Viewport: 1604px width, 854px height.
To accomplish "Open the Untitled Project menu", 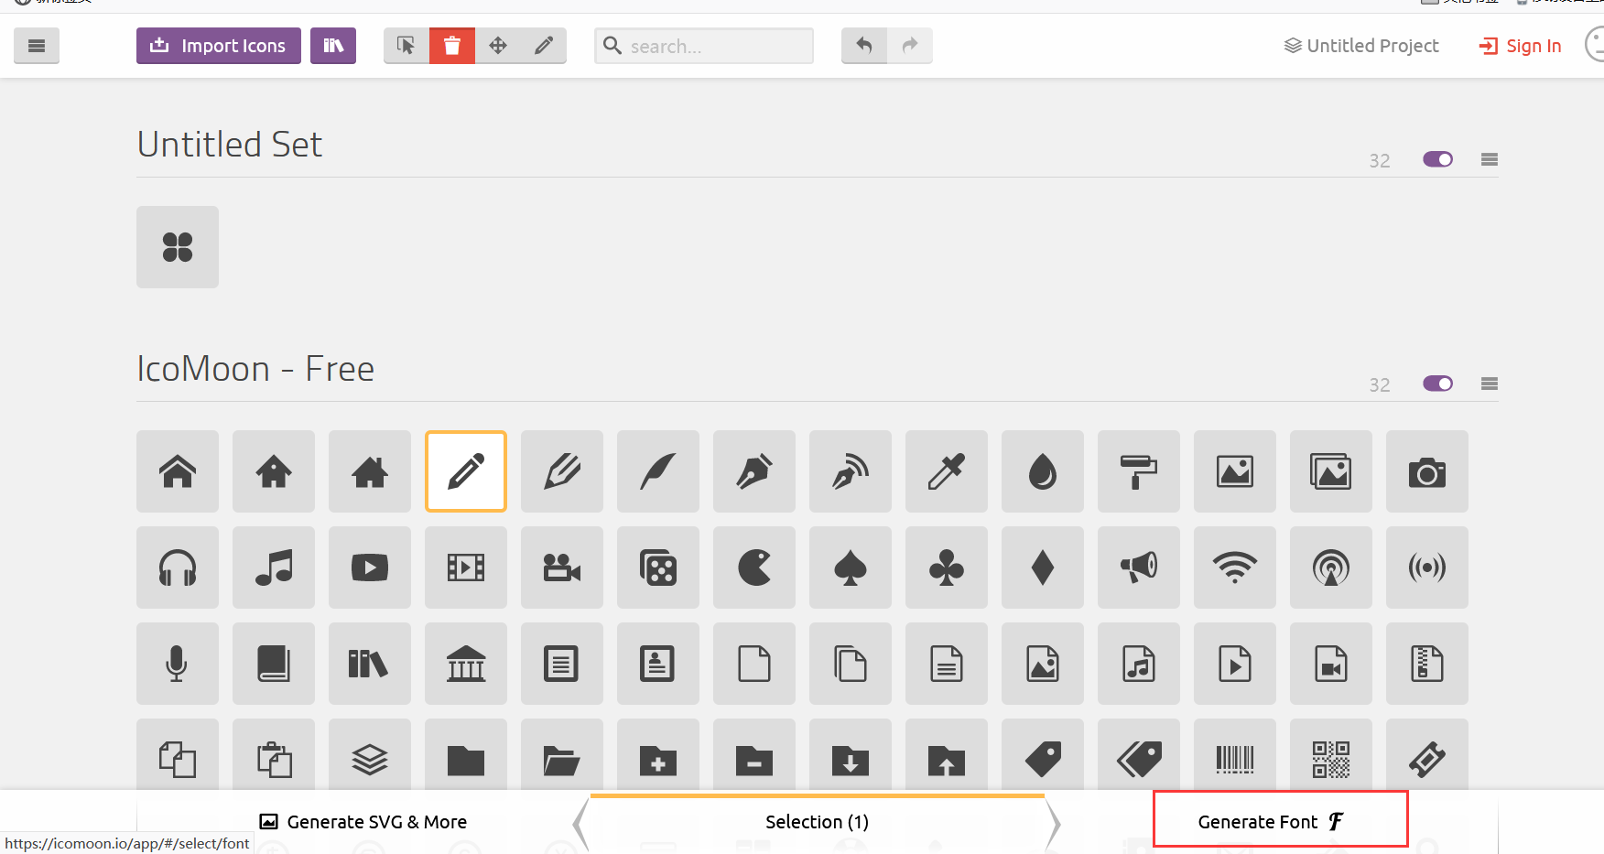I will click(x=1361, y=45).
